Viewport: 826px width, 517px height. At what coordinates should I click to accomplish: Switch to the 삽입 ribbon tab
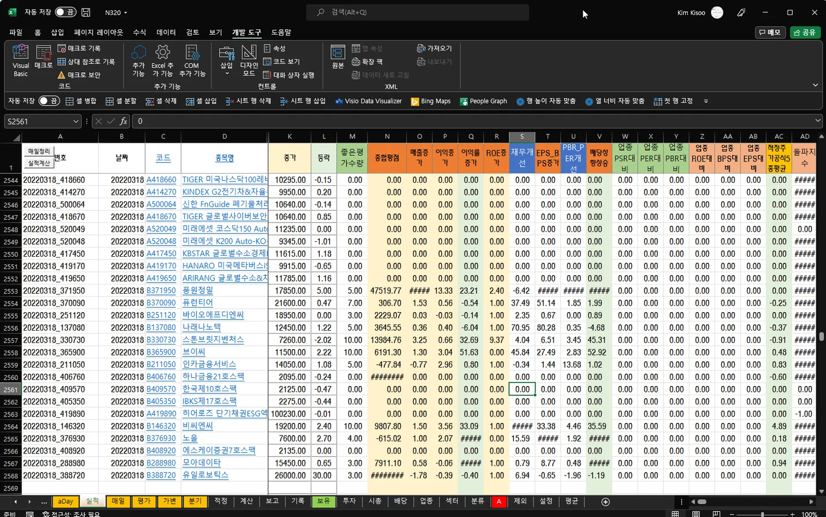click(57, 32)
